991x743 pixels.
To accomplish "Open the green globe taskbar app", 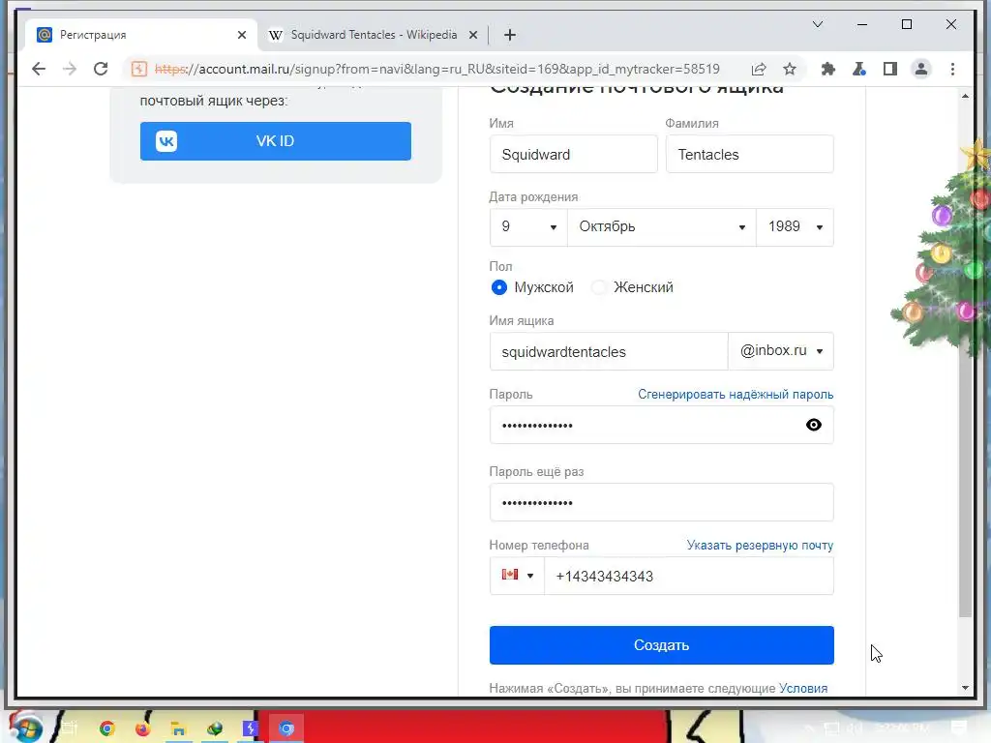I will point(215,728).
